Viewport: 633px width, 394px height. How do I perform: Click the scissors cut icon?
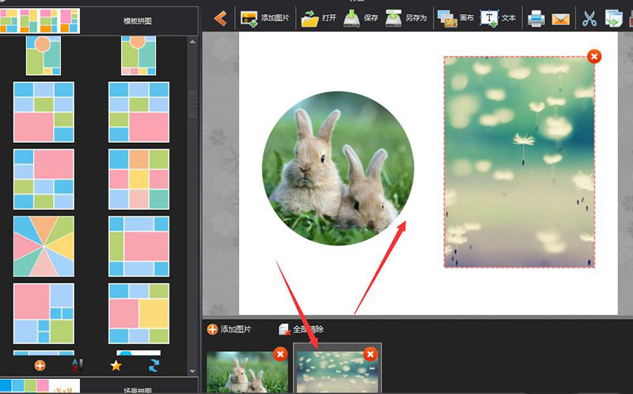point(589,18)
